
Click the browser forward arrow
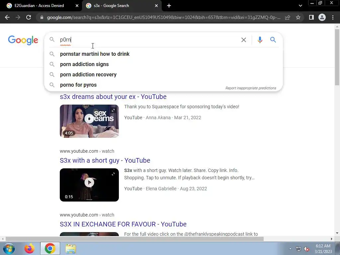coord(18,17)
